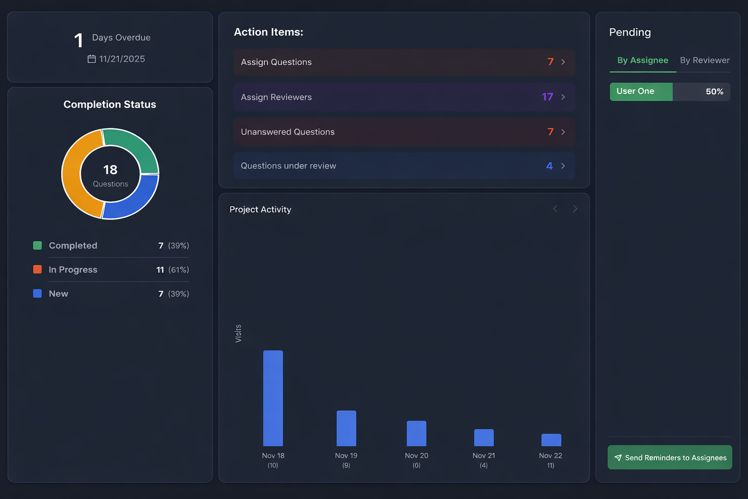Screen dimensions: 748x499
Task: Click the paper plane icon on reminders button
Action: [x=618, y=458]
